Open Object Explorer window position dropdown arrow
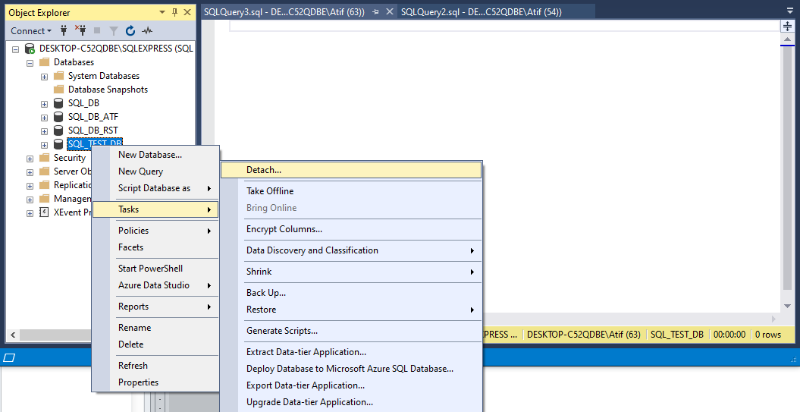Image resolution: width=800 pixels, height=412 pixels. pyautogui.click(x=162, y=12)
